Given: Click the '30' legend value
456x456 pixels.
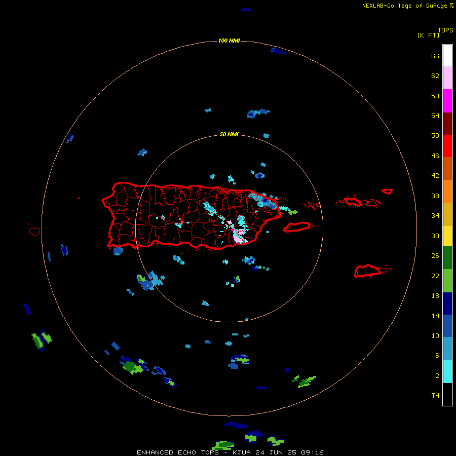Looking at the screenshot, I should (435, 236).
